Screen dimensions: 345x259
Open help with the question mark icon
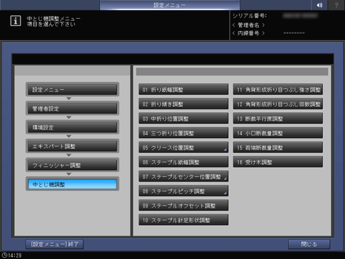[336, 5]
